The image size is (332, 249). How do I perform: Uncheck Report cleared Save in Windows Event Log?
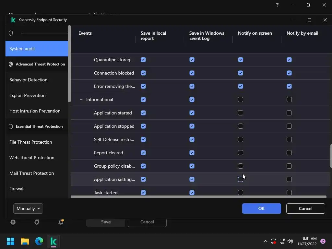click(x=192, y=153)
